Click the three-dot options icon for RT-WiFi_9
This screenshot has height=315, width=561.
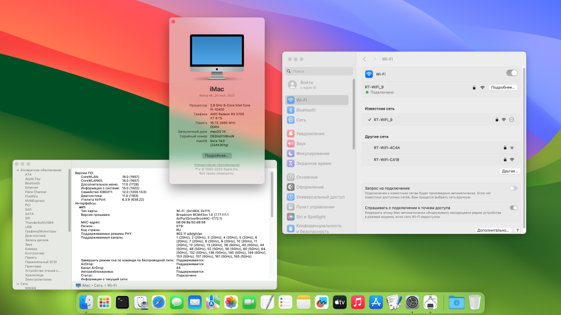click(x=512, y=120)
